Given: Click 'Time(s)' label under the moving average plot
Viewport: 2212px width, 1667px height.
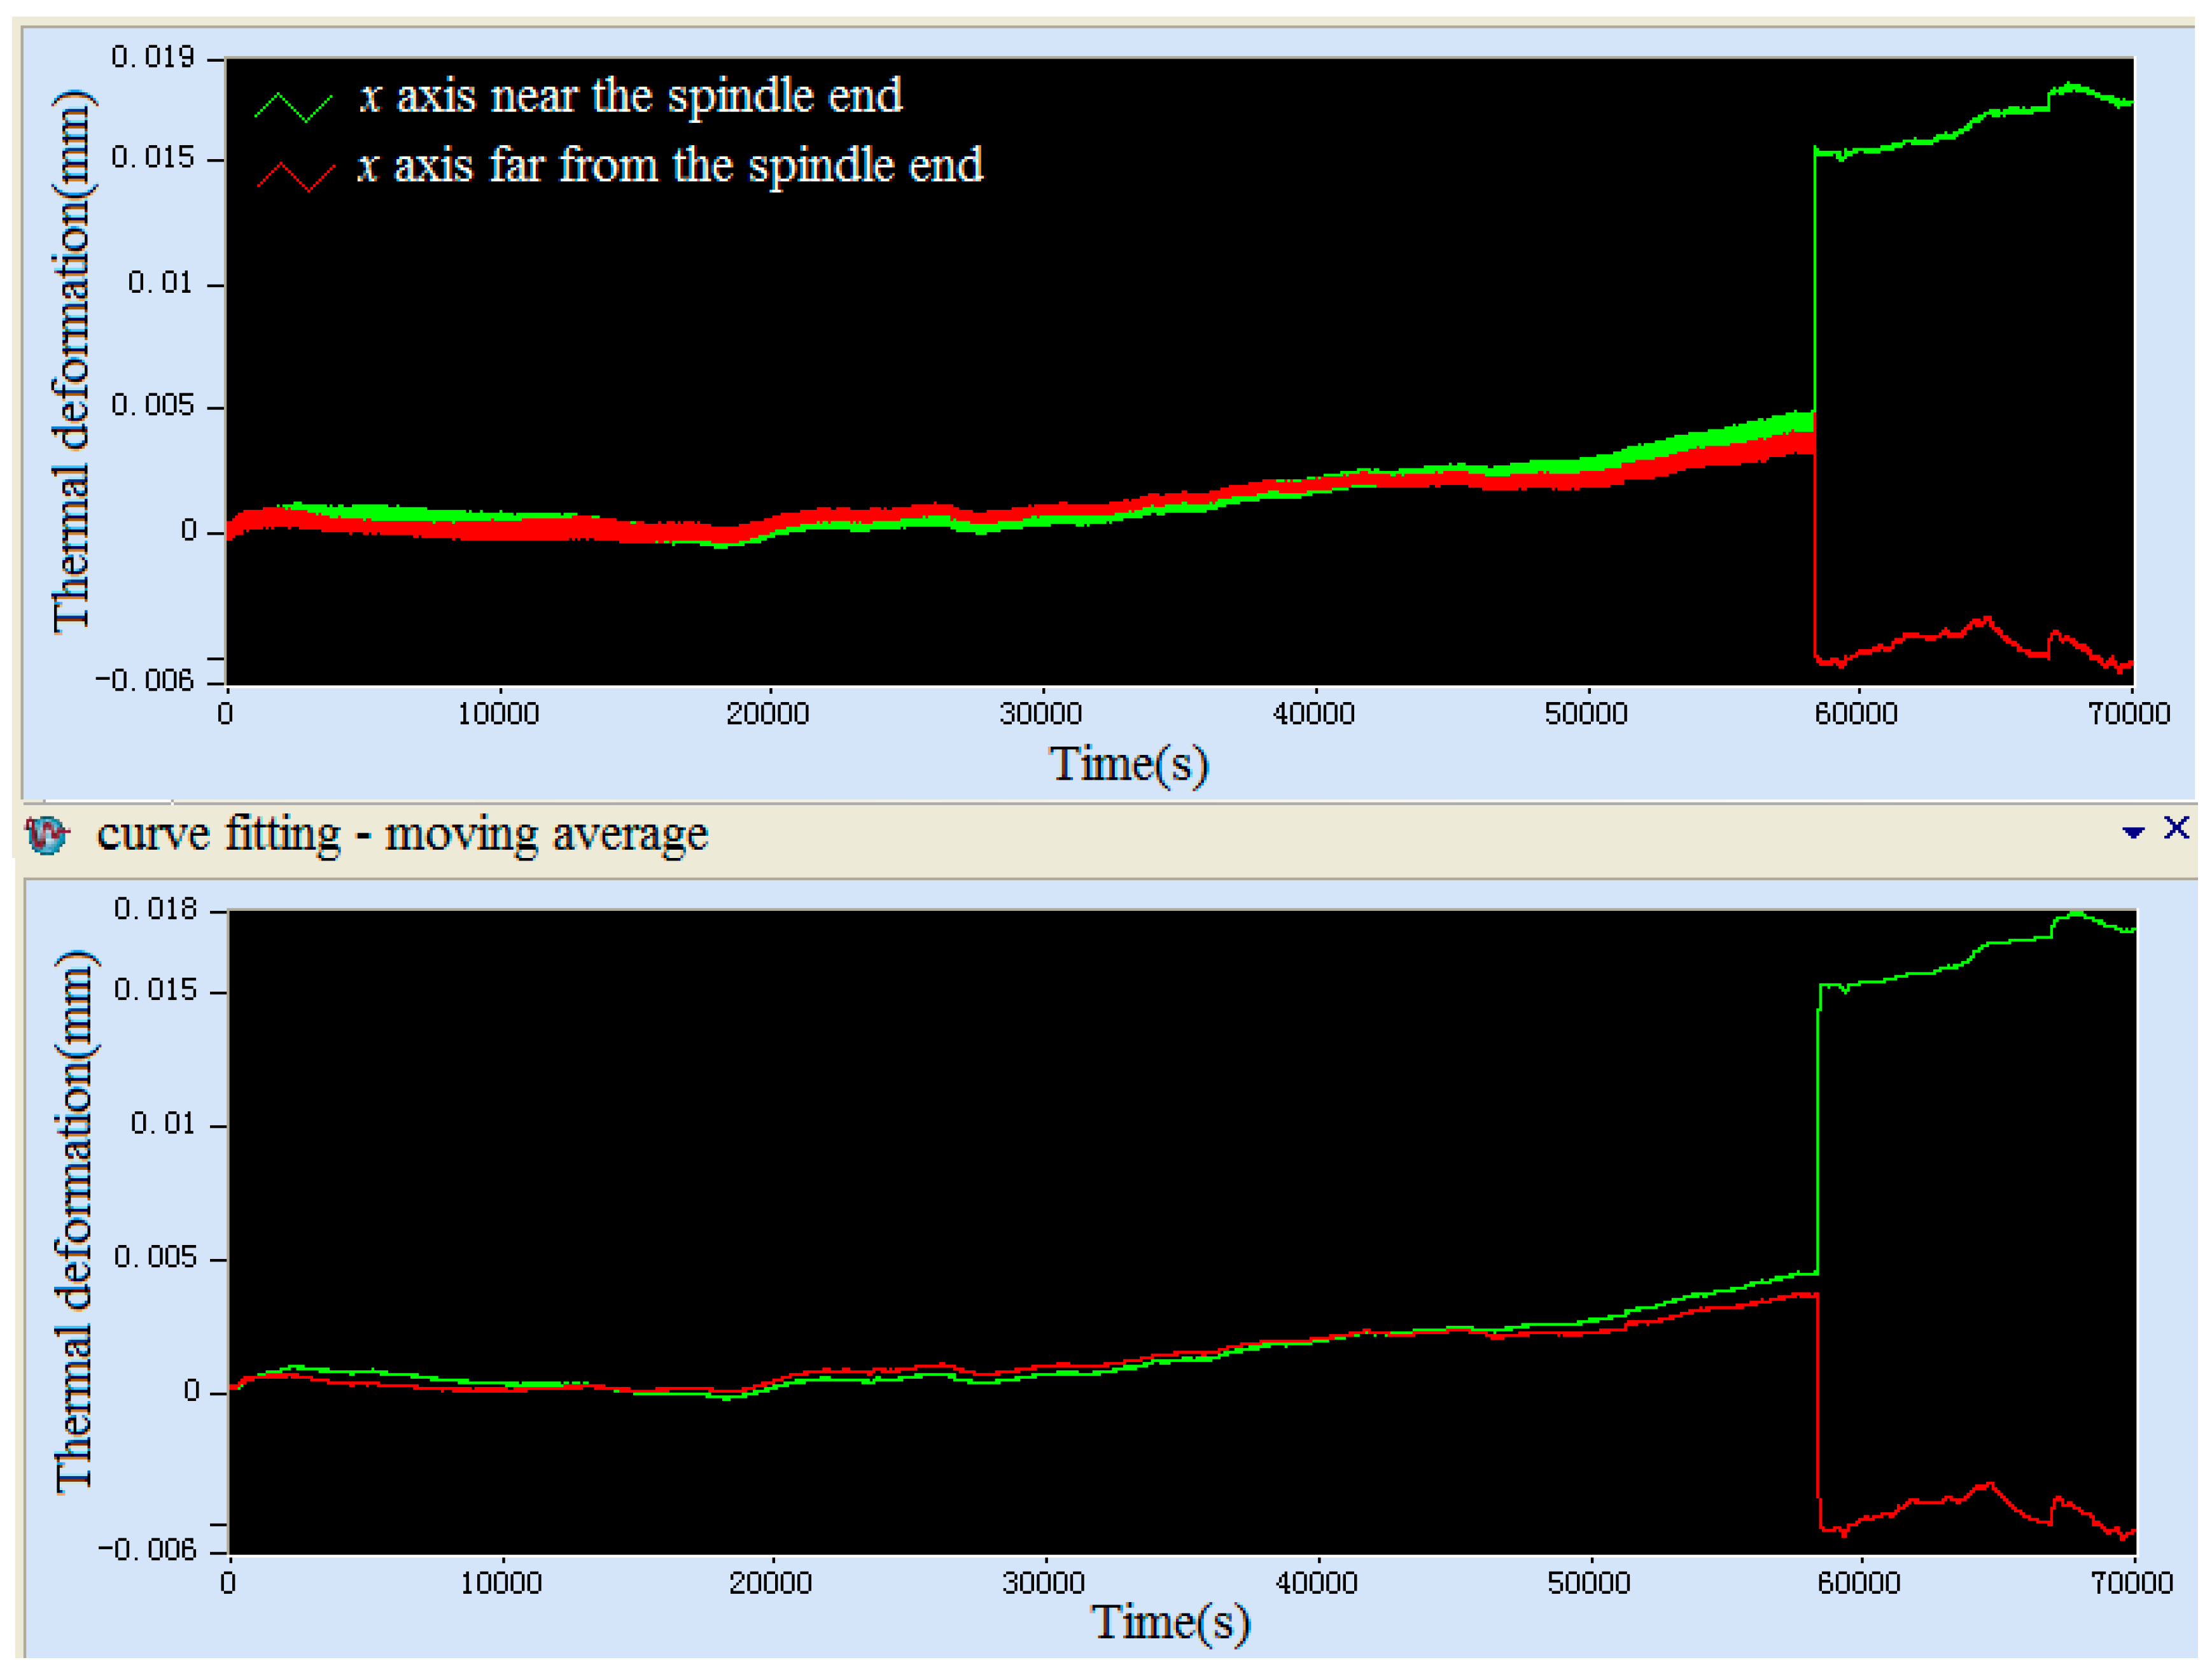Looking at the screenshot, I should click(1170, 1622).
